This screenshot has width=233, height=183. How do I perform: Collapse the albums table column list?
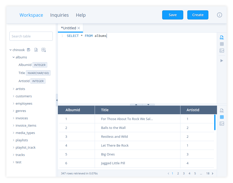13,57
